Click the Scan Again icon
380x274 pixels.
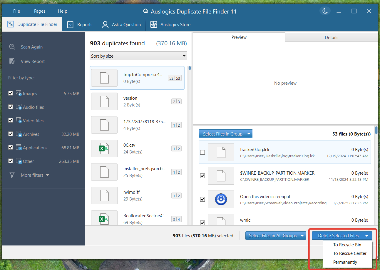point(12,47)
